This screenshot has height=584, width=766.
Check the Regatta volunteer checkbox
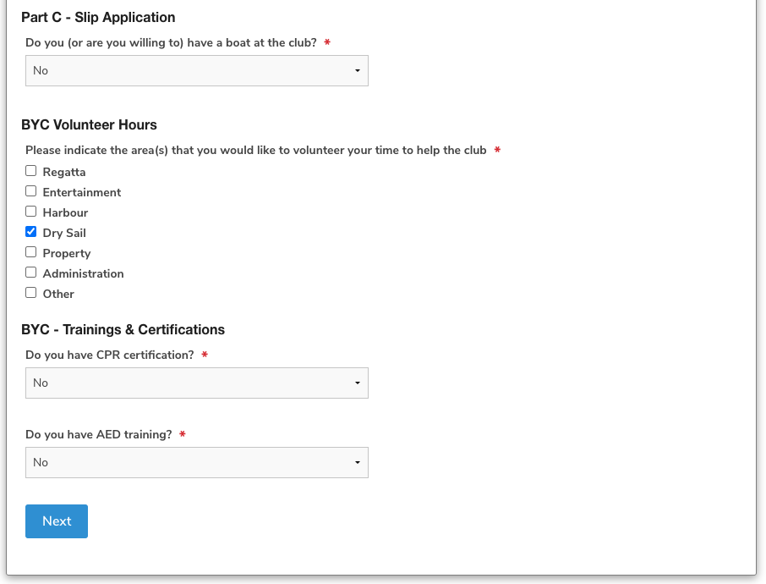click(x=31, y=171)
